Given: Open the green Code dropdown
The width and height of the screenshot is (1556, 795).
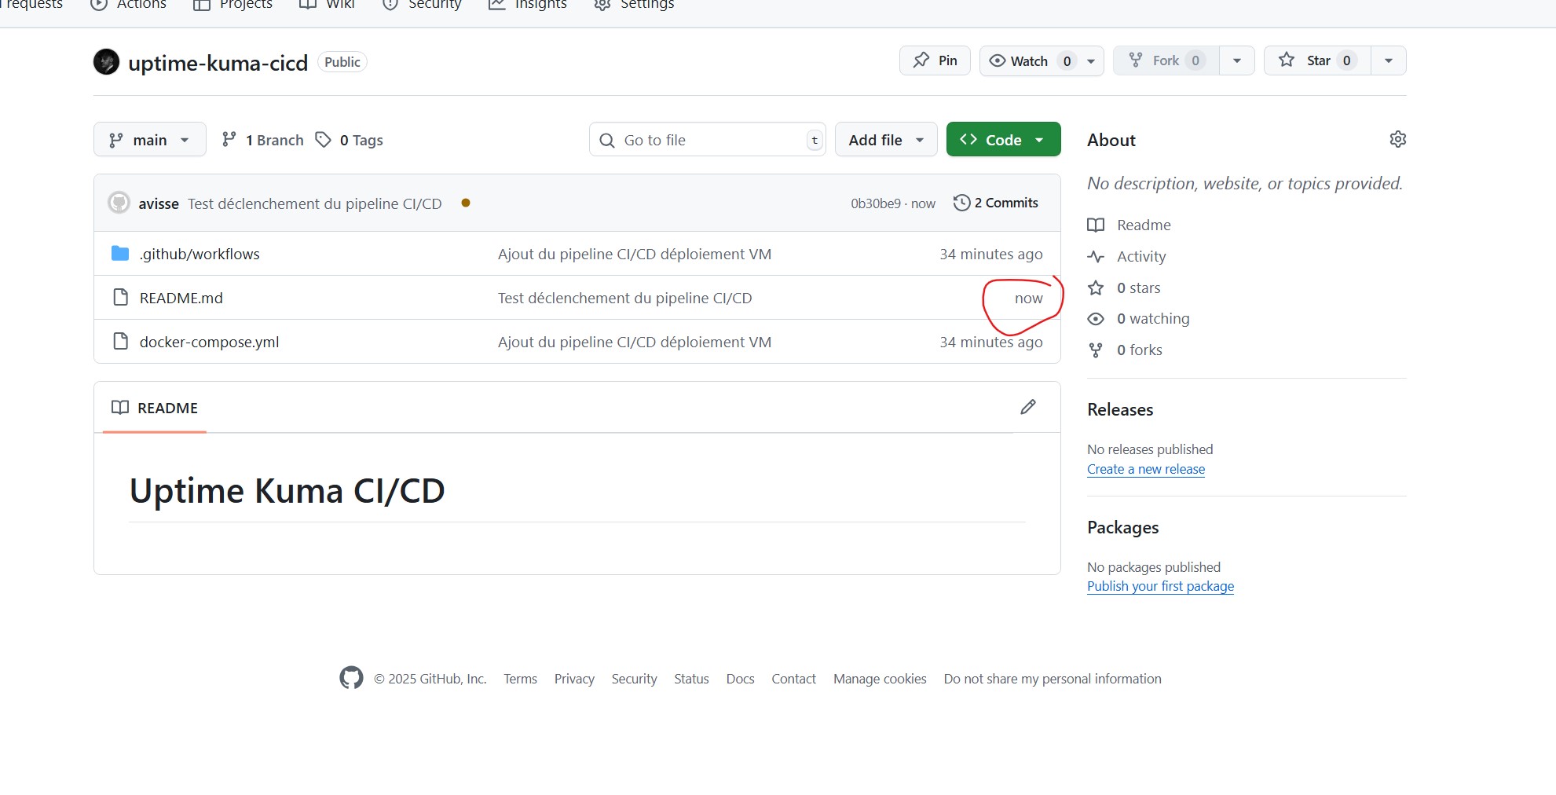Looking at the screenshot, I should pos(1002,140).
